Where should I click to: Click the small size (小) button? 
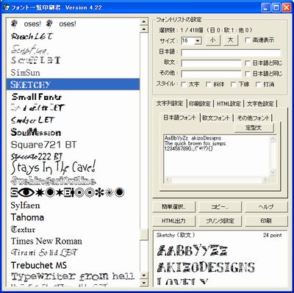click(213, 40)
